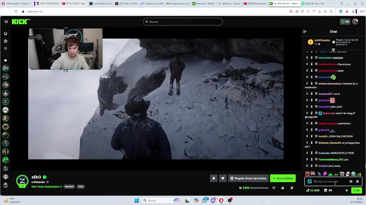Click the channel points balance 11.800
This screenshot has width=366, height=205.
313,190
